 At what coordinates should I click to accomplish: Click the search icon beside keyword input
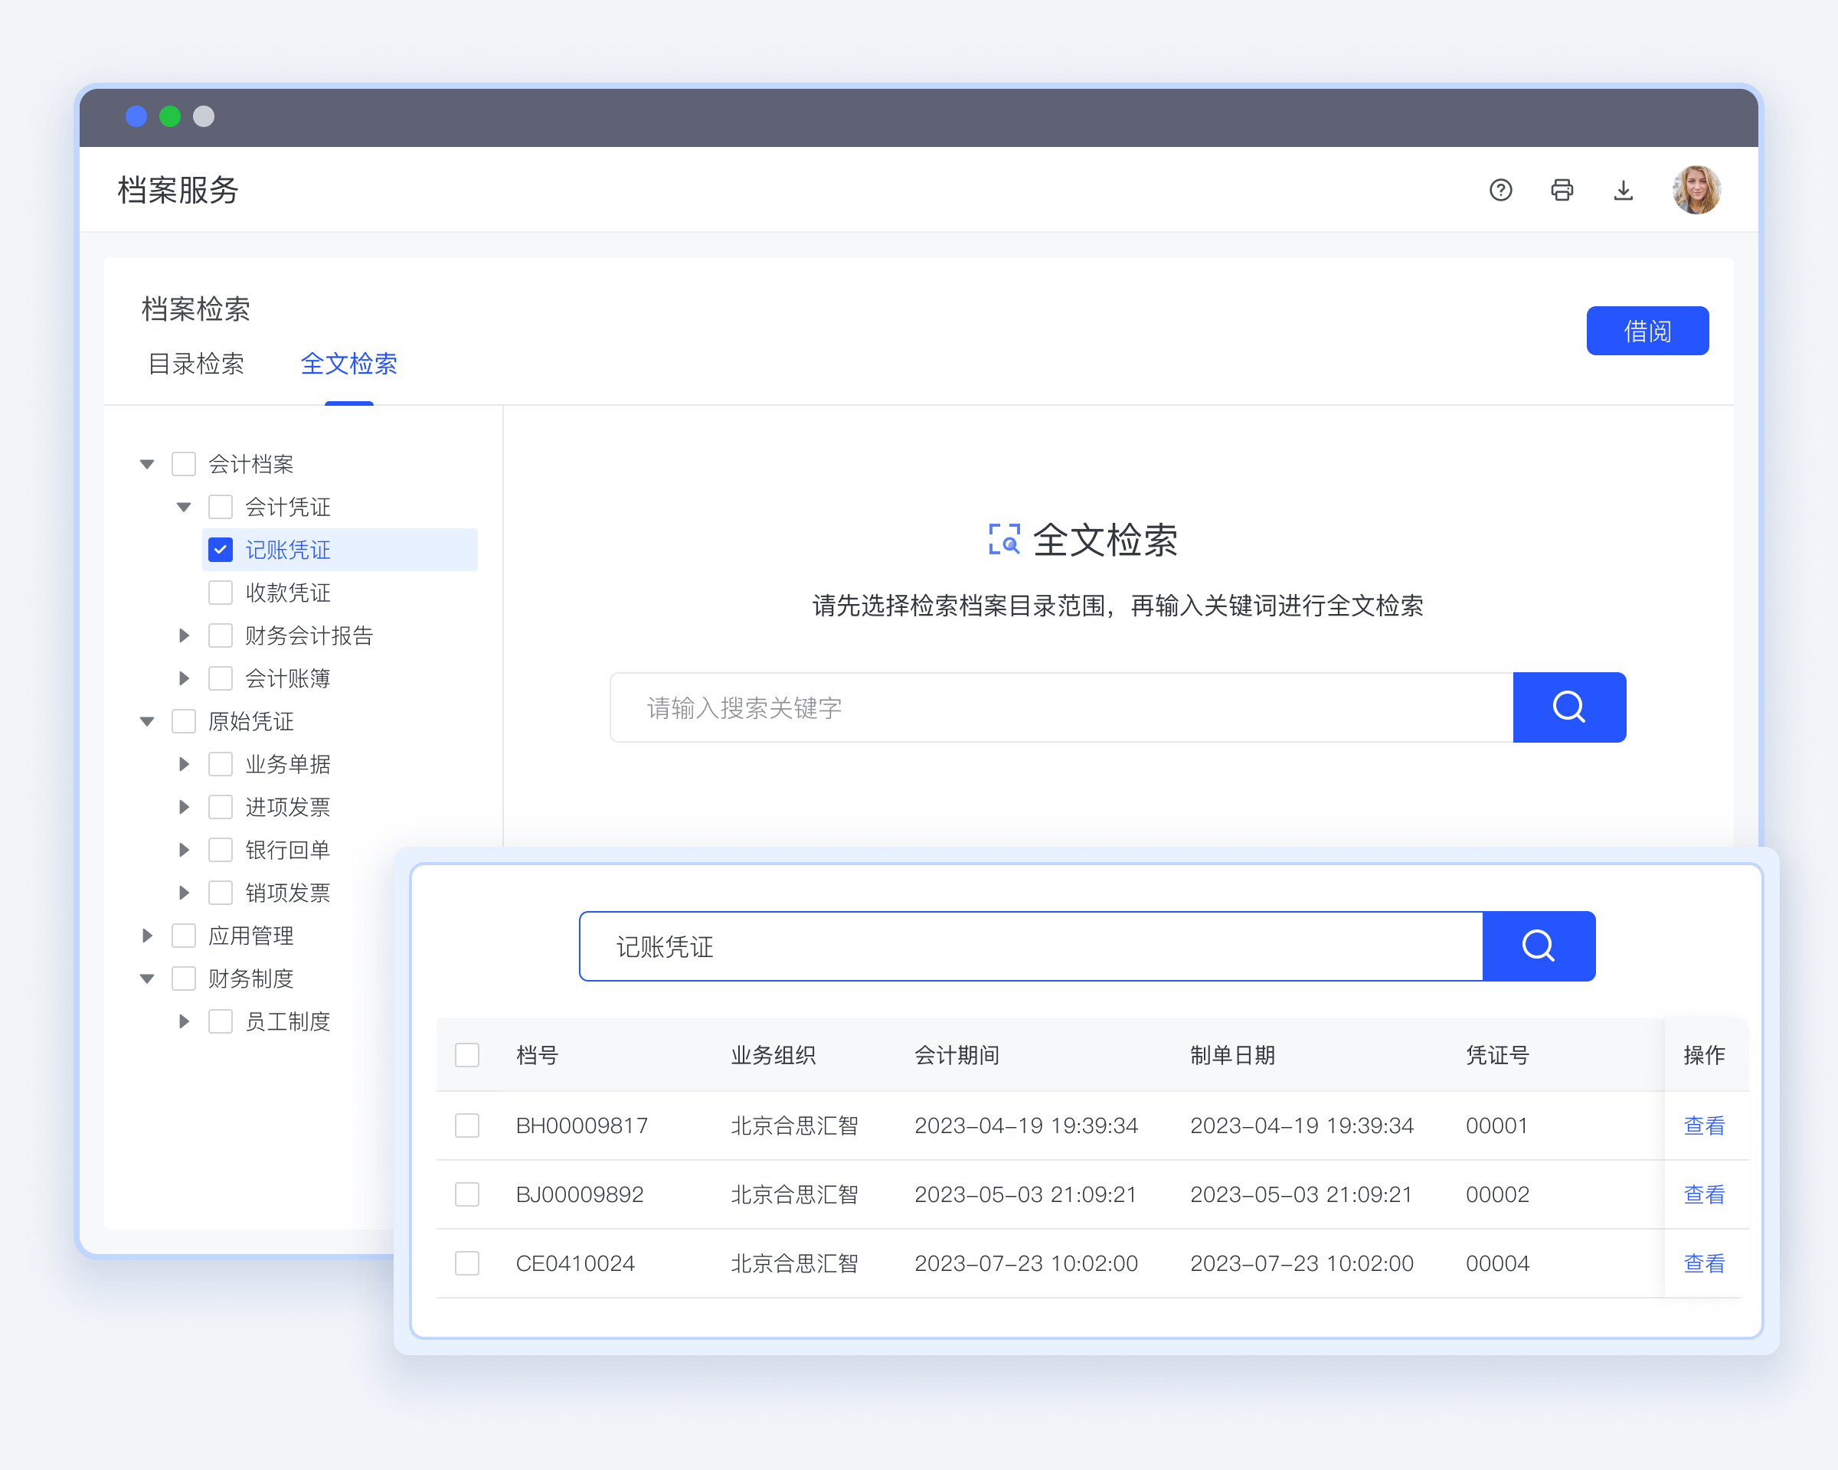point(1568,707)
